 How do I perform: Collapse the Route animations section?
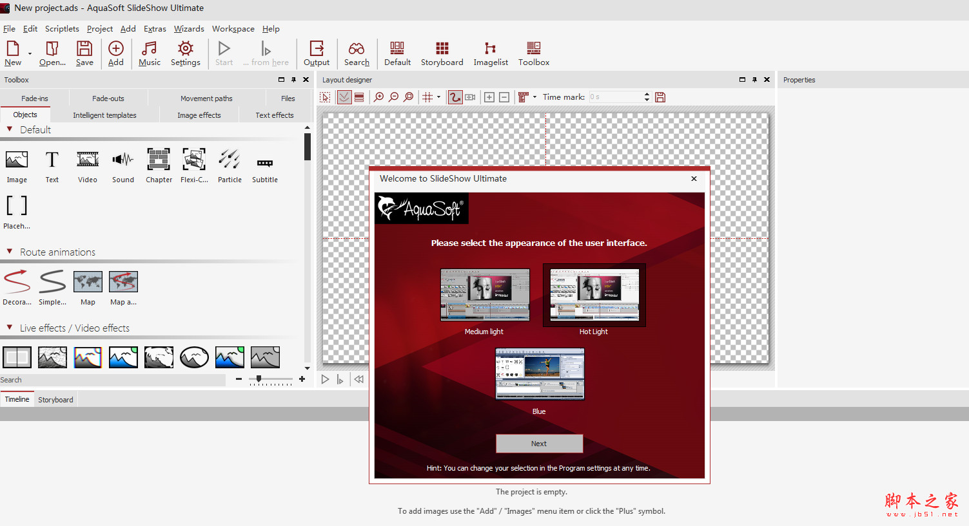(x=10, y=252)
